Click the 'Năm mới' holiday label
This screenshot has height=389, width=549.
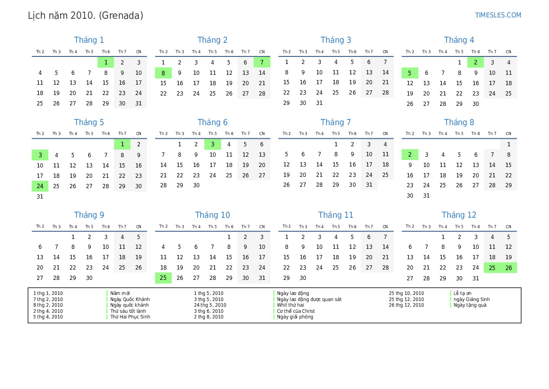(120, 293)
